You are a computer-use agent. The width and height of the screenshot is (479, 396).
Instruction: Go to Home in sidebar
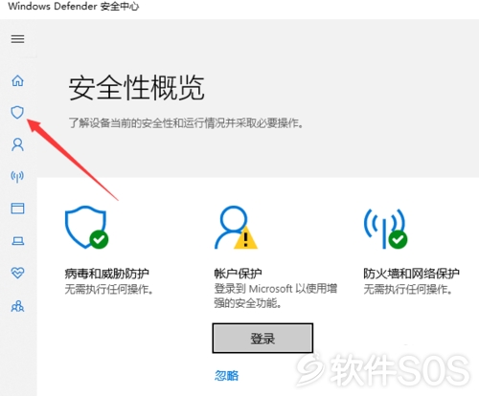click(x=17, y=80)
